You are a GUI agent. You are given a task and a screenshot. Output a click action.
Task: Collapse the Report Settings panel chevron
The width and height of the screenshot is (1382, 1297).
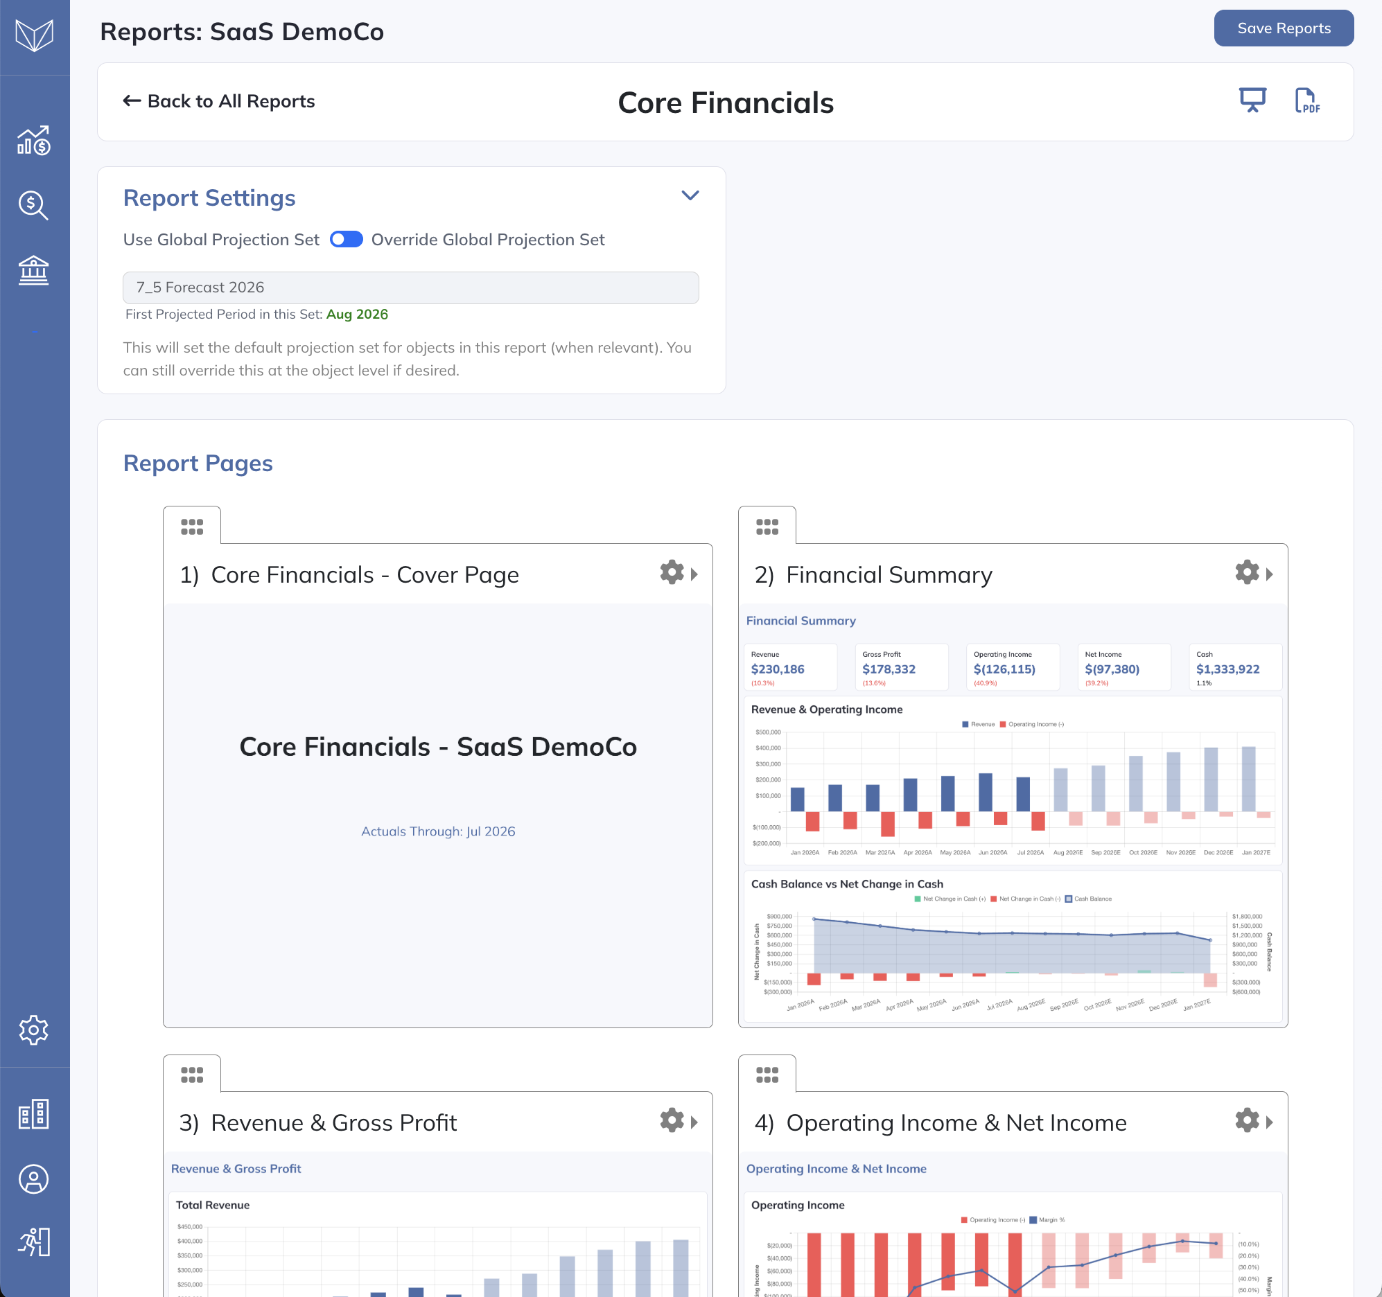click(690, 195)
